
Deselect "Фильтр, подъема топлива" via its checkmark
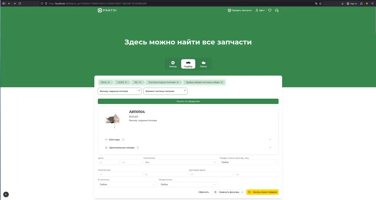[139, 91]
